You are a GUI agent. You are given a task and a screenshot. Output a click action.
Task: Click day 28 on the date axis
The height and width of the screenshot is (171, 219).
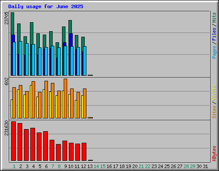(x=186, y=166)
